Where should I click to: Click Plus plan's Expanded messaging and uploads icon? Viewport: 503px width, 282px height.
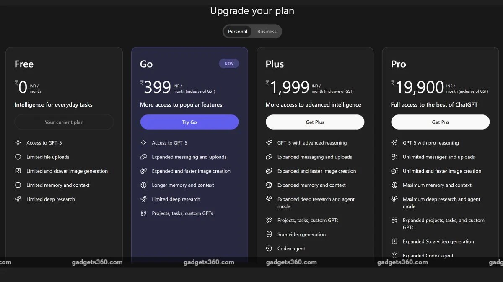click(269, 157)
